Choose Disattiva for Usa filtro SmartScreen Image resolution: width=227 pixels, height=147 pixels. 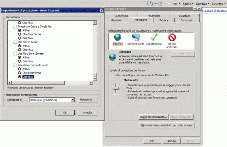coord(20,61)
